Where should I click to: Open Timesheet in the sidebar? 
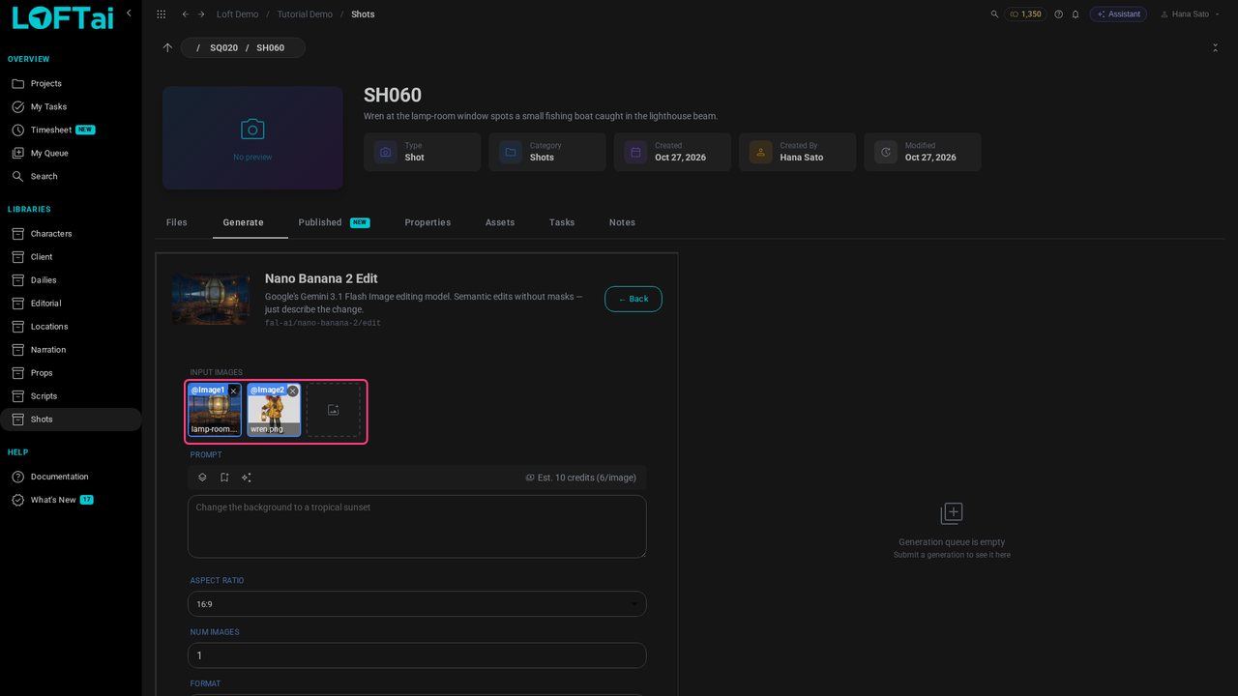[x=71, y=130]
